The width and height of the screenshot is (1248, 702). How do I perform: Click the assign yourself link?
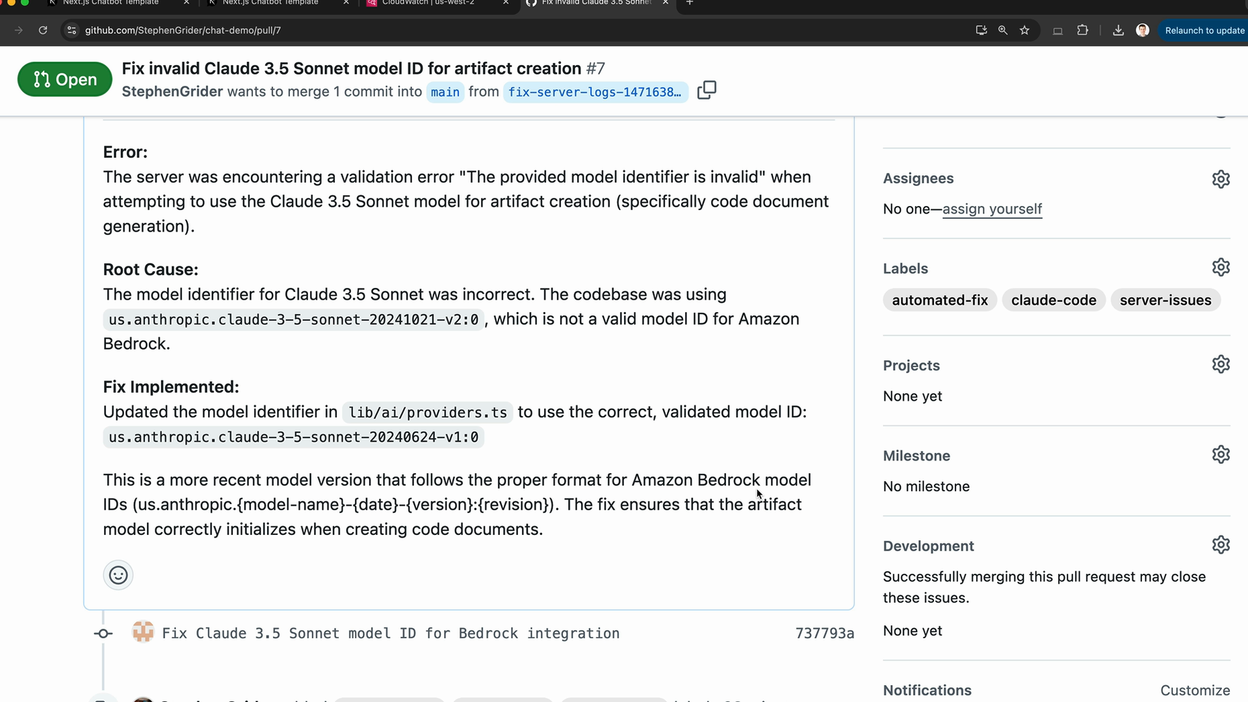992,209
